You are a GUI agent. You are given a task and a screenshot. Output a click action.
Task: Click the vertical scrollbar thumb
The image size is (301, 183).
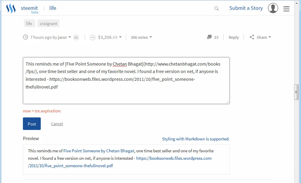pyautogui.click(x=297, y=92)
